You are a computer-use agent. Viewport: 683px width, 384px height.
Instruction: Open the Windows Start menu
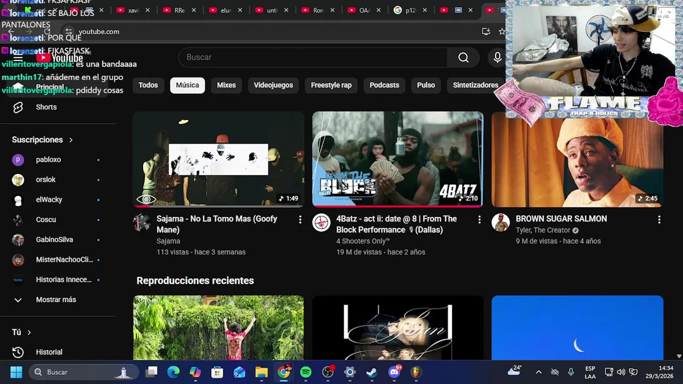tap(16, 372)
